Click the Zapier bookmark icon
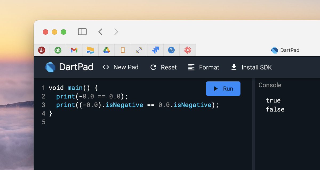This screenshot has height=170, width=320. 188,50
